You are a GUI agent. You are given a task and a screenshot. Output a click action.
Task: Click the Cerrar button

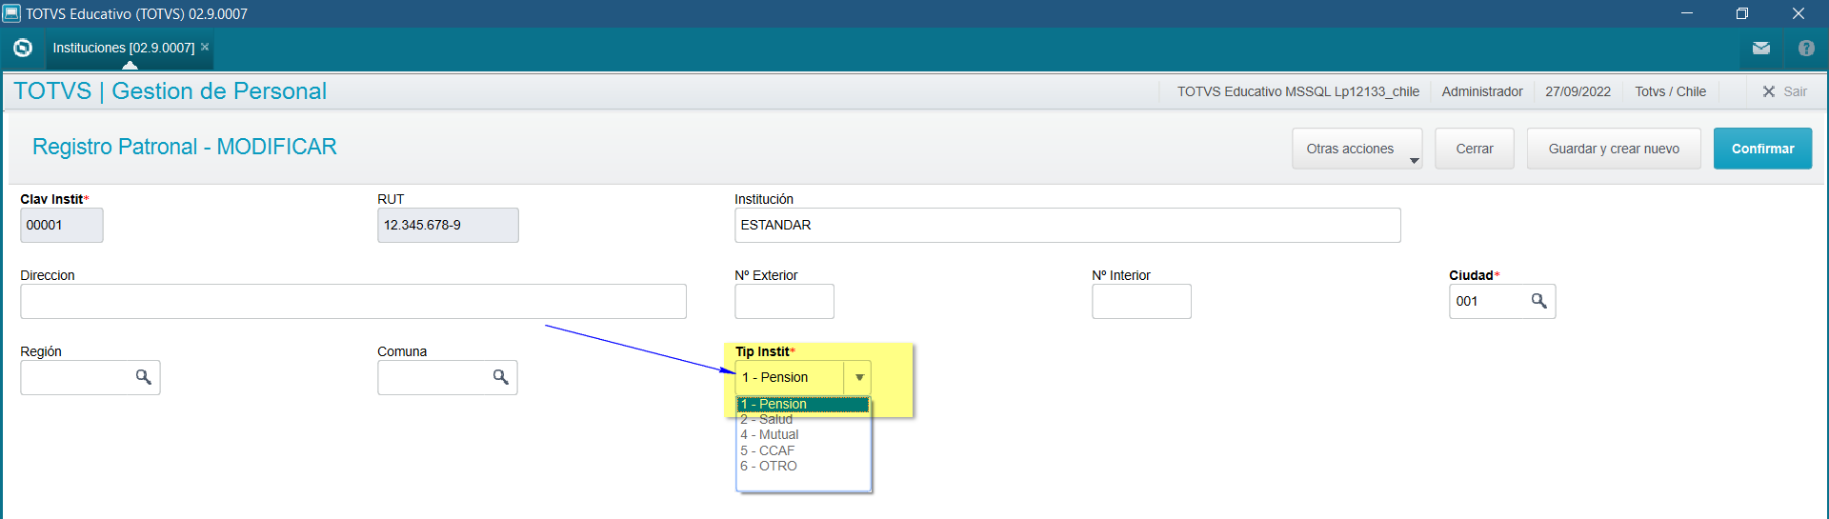1475,149
